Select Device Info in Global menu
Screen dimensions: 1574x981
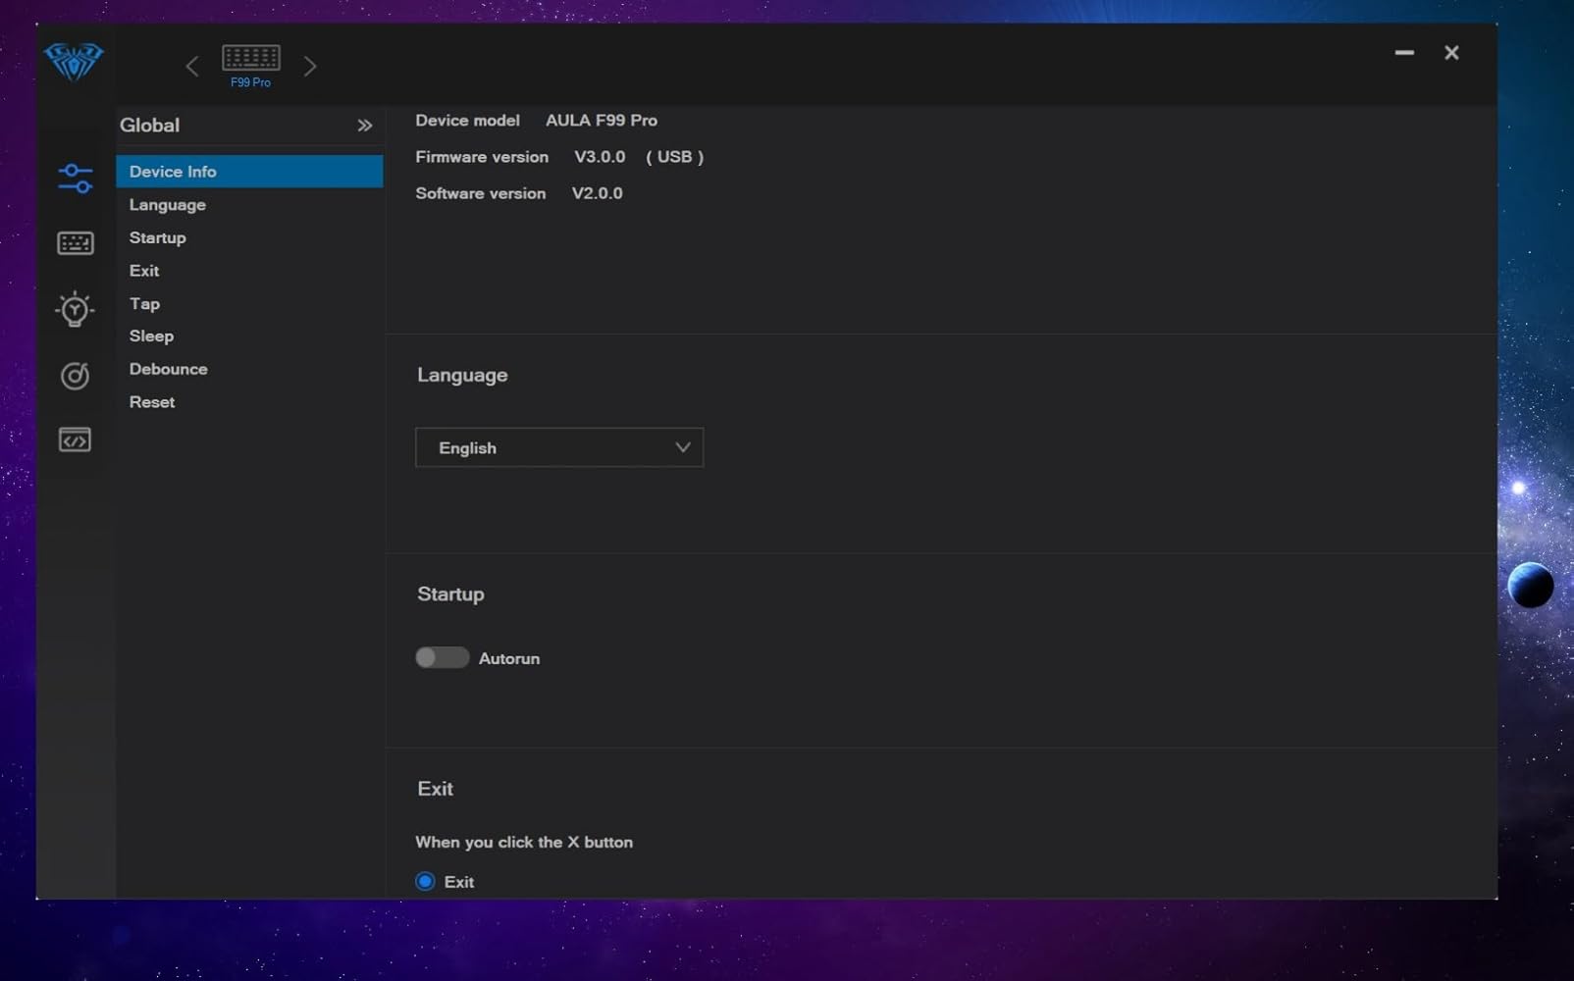173,172
